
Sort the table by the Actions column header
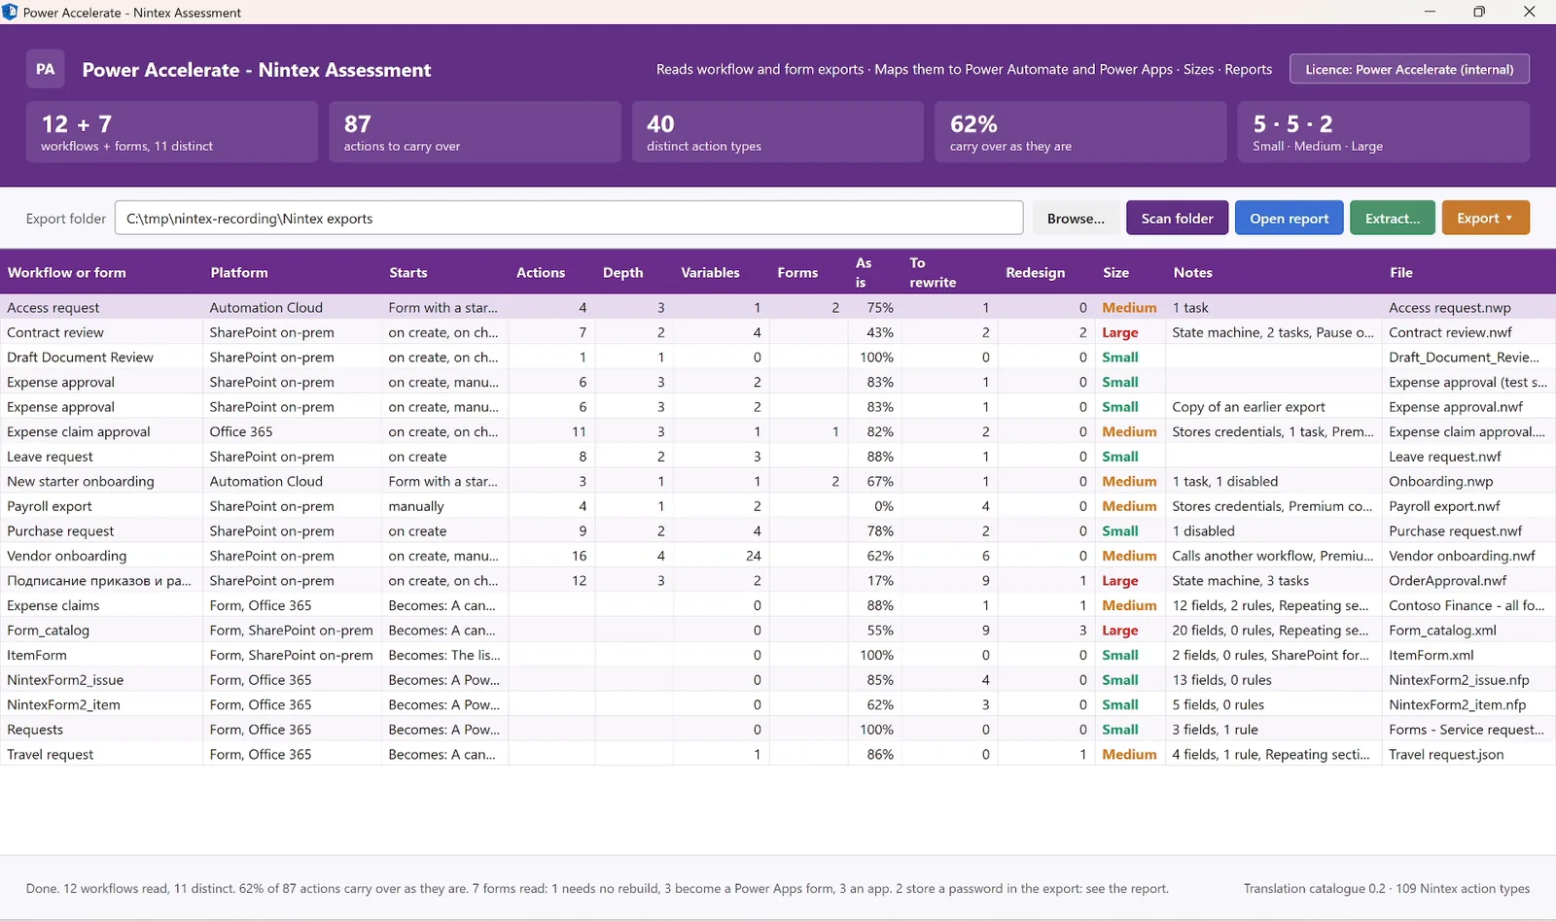click(541, 272)
